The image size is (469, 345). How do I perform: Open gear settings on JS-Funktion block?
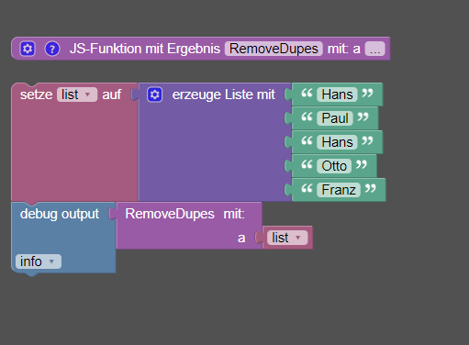pos(28,49)
